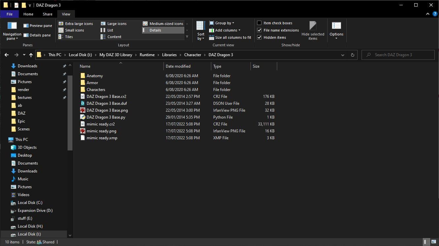Collapse the ribbon with the chevron
This screenshot has height=246, width=439.
click(427, 14)
